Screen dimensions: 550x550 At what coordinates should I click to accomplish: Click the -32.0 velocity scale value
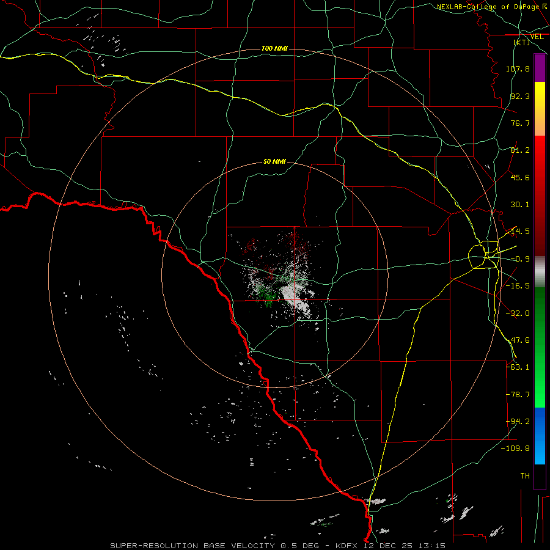pos(518,313)
